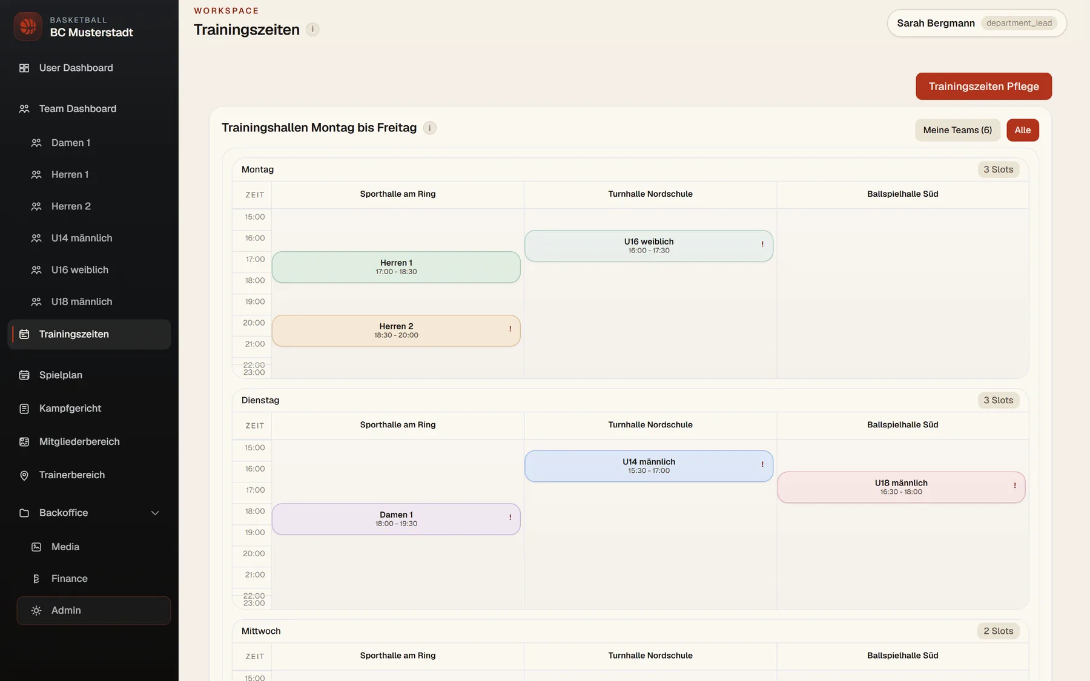The width and height of the screenshot is (1090, 681).
Task: Open User Dashboard from sidebar
Action: (x=90, y=68)
